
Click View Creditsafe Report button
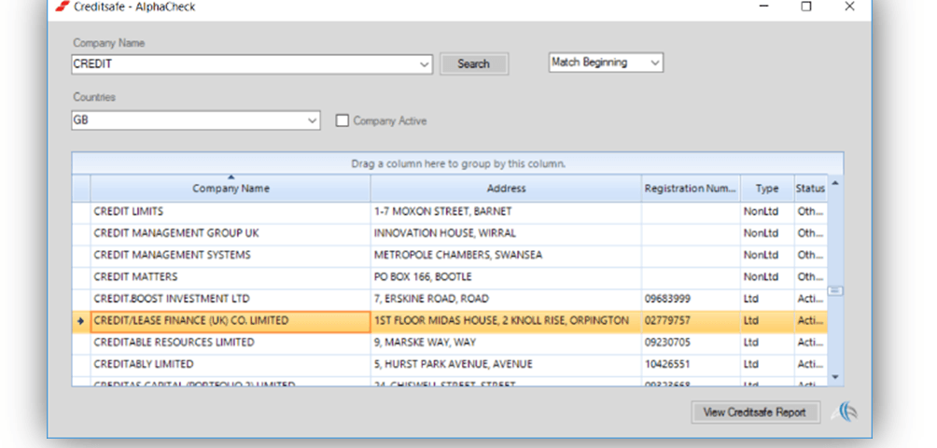point(755,413)
